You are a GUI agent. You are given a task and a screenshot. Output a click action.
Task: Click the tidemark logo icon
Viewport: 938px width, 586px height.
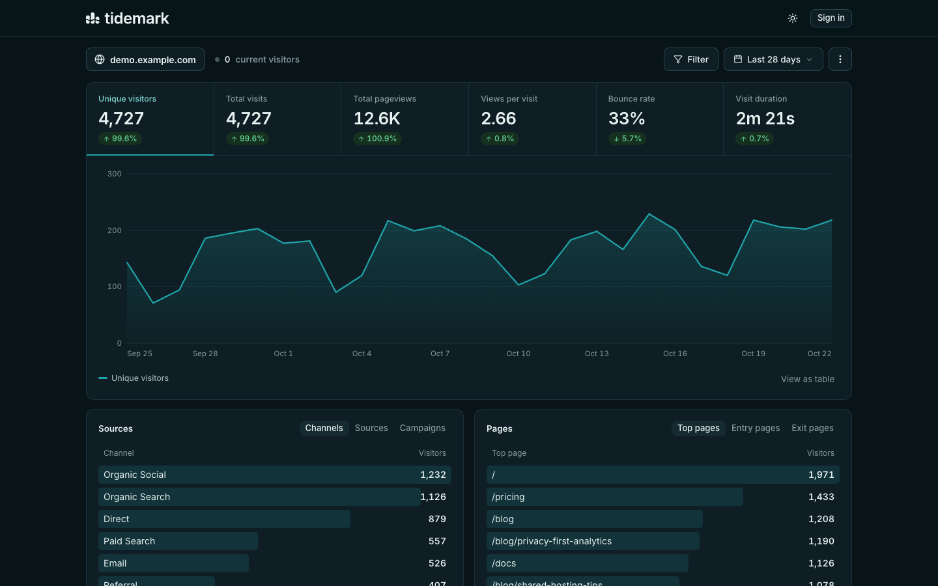(x=92, y=18)
